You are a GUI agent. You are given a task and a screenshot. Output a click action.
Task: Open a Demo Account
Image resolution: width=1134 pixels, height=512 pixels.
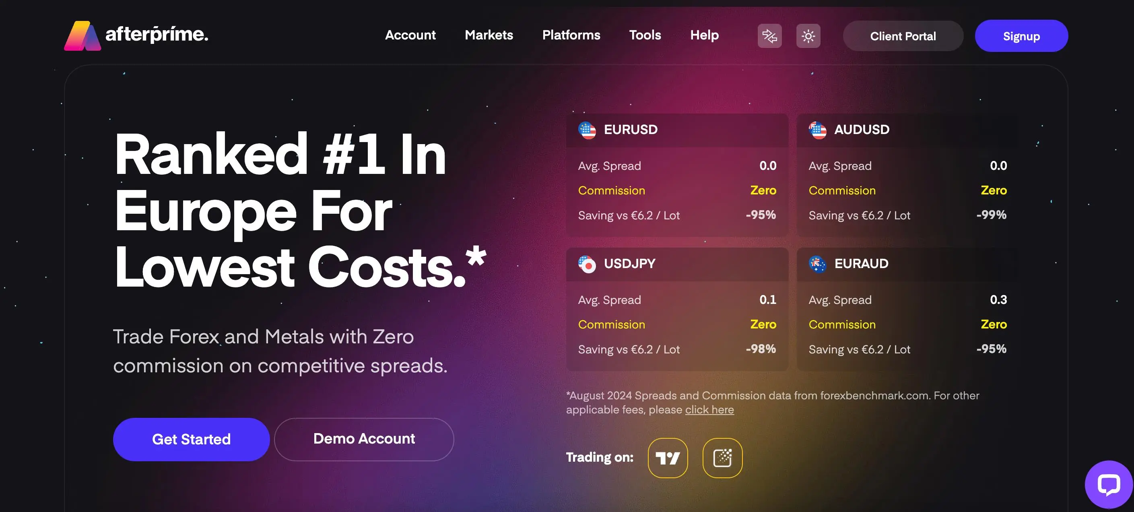click(364, 440)
